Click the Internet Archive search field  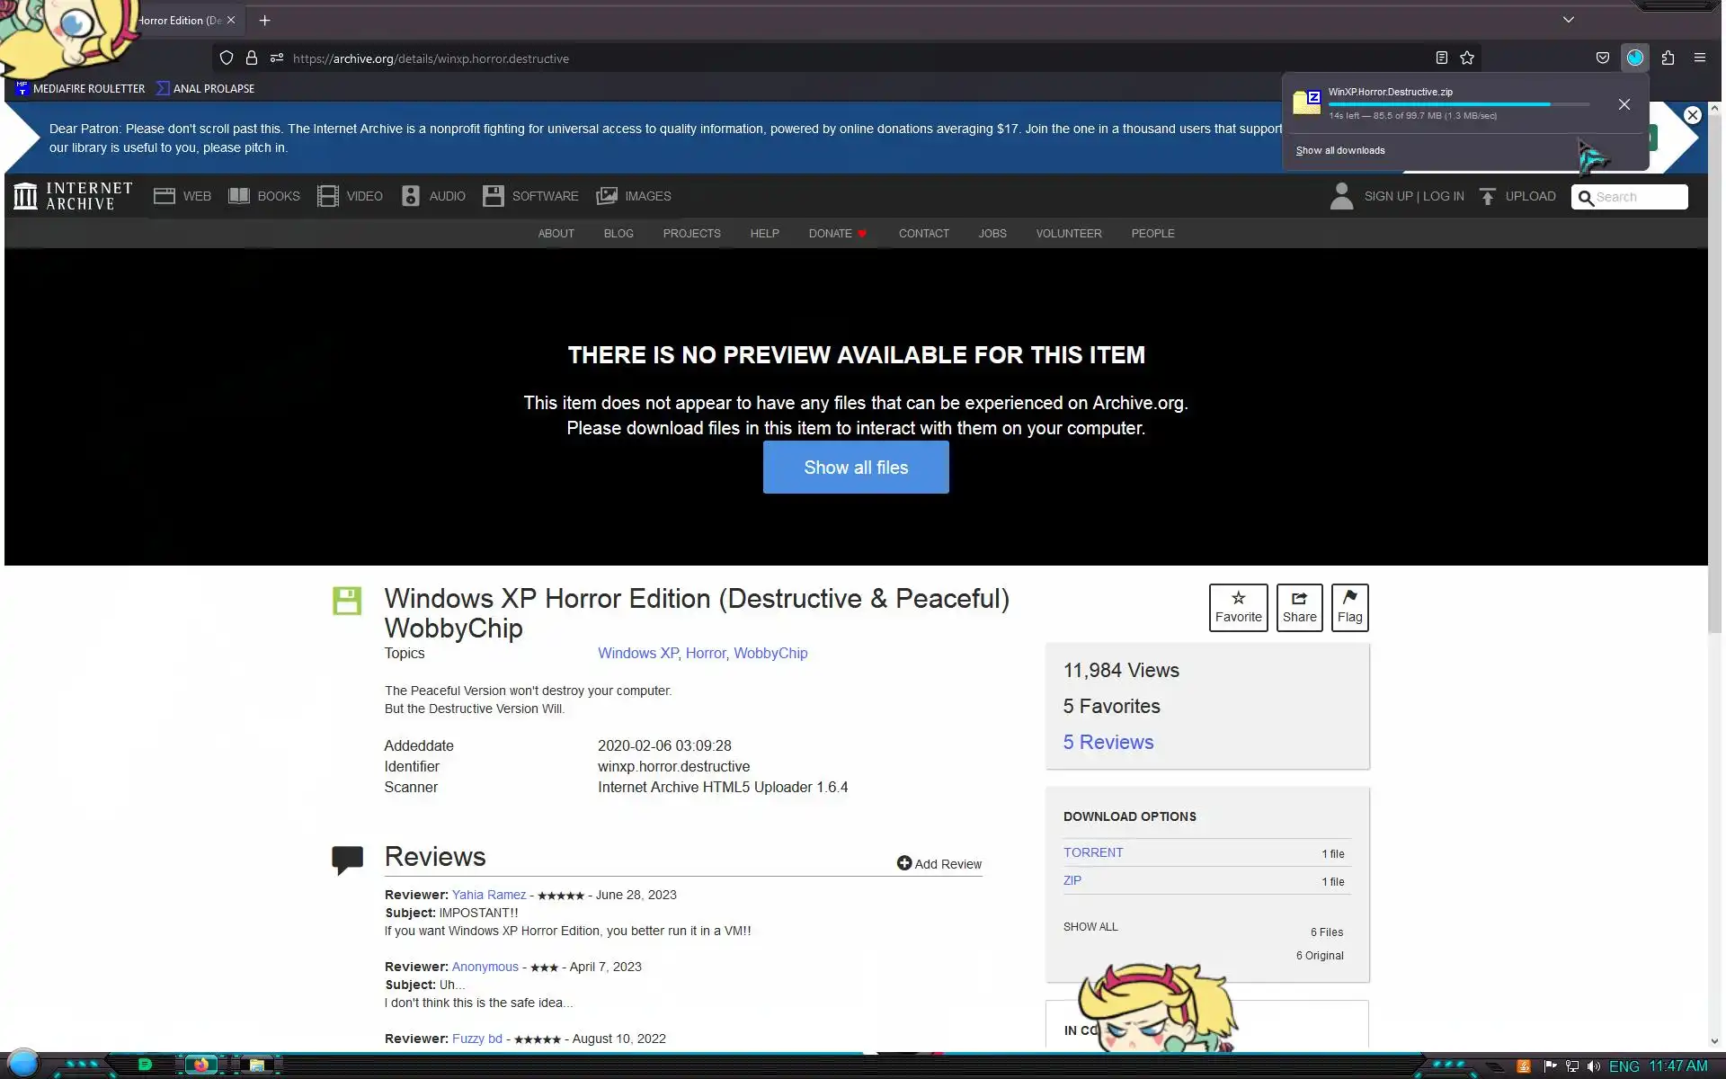(x=1638, y=197)
